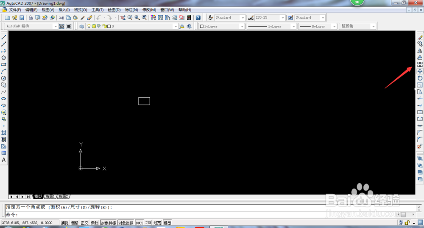Toggle DYN dynamic input in status bar
424x228 pixels.
tap(148, 223)
